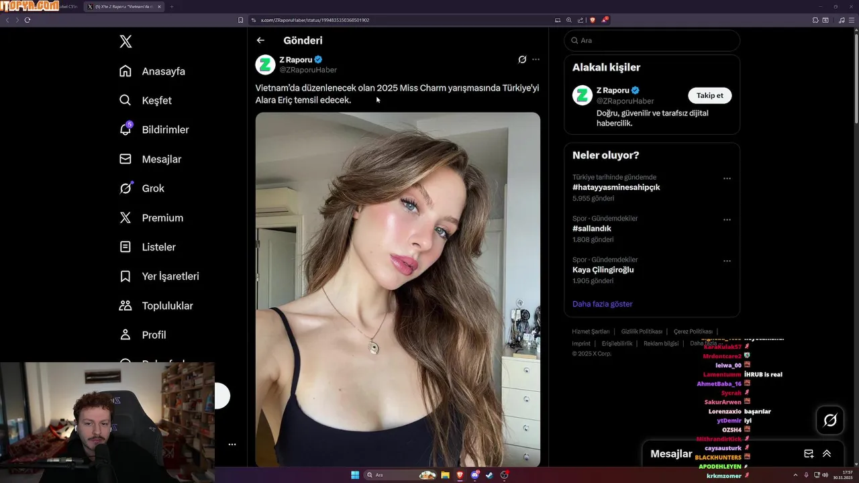This screenshot has height=483, width=859.
Task: Open the Brave Rewards icon with red badge
Action: coord(604,20)
